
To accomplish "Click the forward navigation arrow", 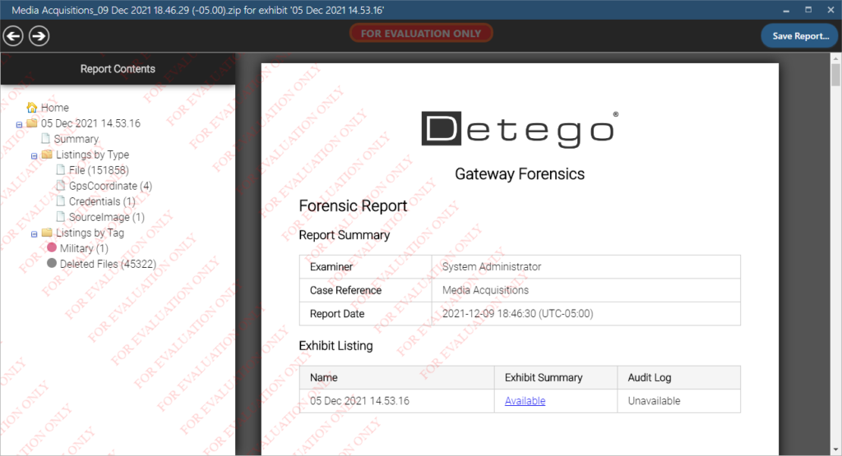I will tap(39, 36).
